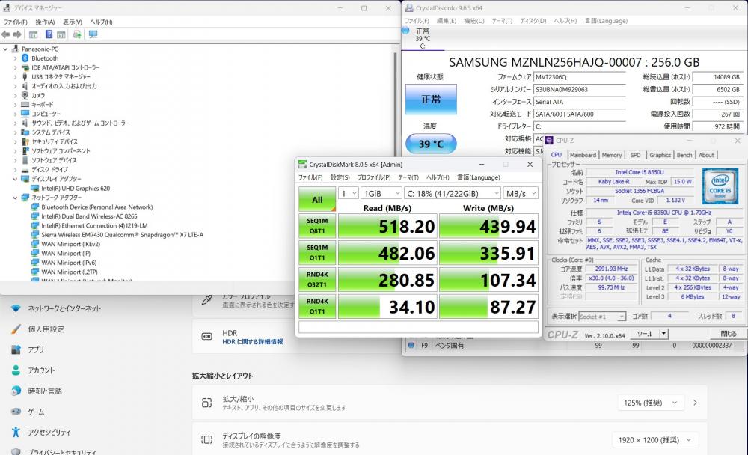The width and height of the screenshot is (748, 455).
Task: Select the Bluetooth category icon in Device Manager
Action: [x=25, y=58]
